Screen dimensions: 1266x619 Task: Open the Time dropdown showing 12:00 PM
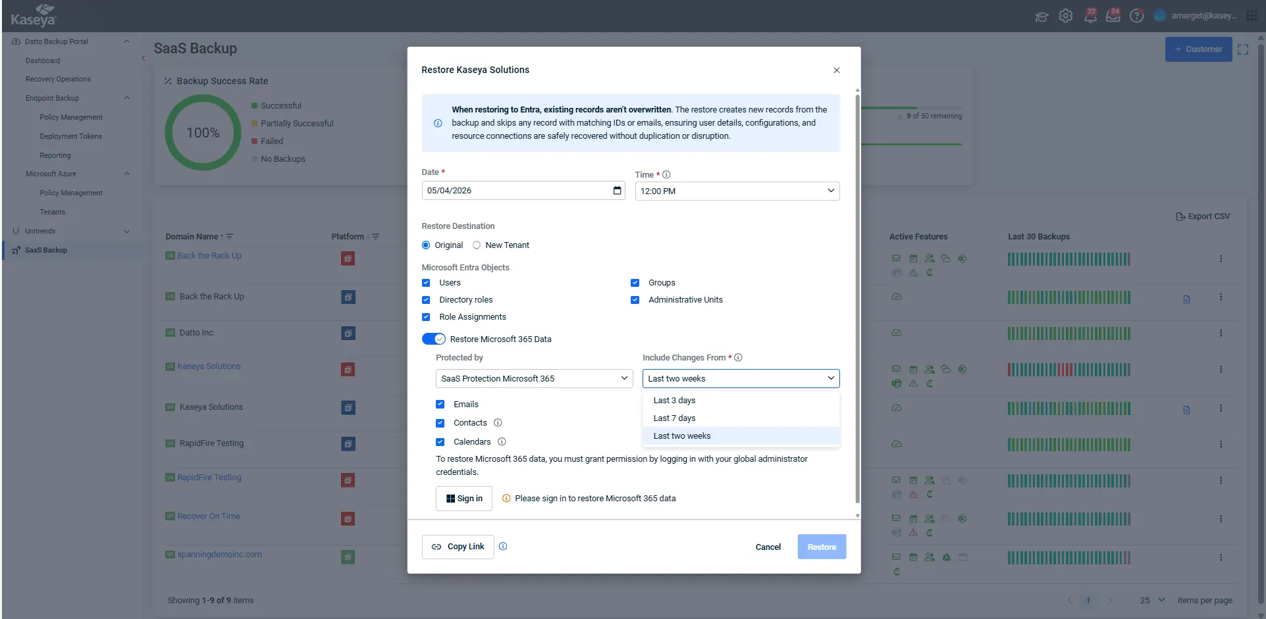pyautogui.click(x=737, y=191)
